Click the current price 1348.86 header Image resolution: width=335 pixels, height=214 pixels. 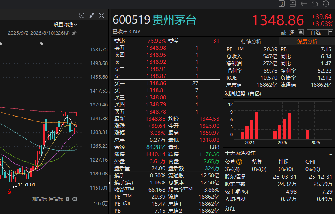click(x=278, y=20)
